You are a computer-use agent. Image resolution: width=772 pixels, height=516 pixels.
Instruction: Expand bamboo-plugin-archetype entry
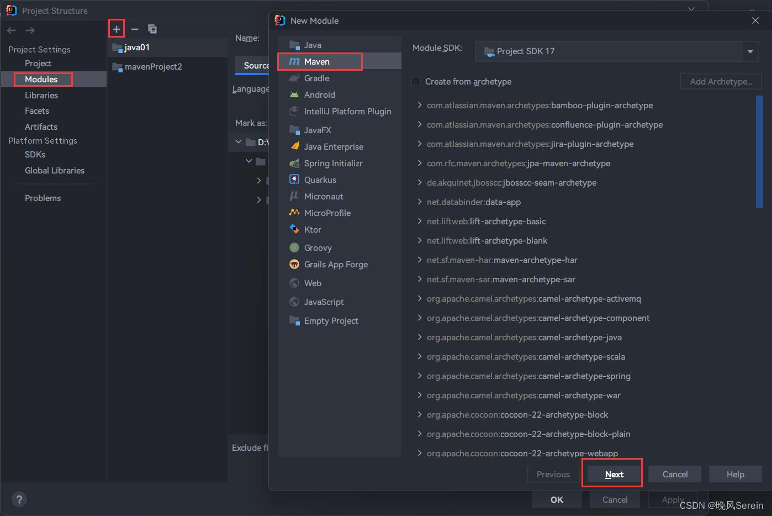point(420,106)
